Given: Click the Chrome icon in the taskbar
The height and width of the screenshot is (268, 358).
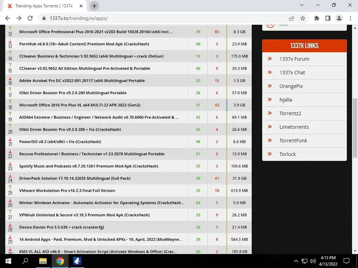Looking at the screenshot, I should click(x=60, y=261).
